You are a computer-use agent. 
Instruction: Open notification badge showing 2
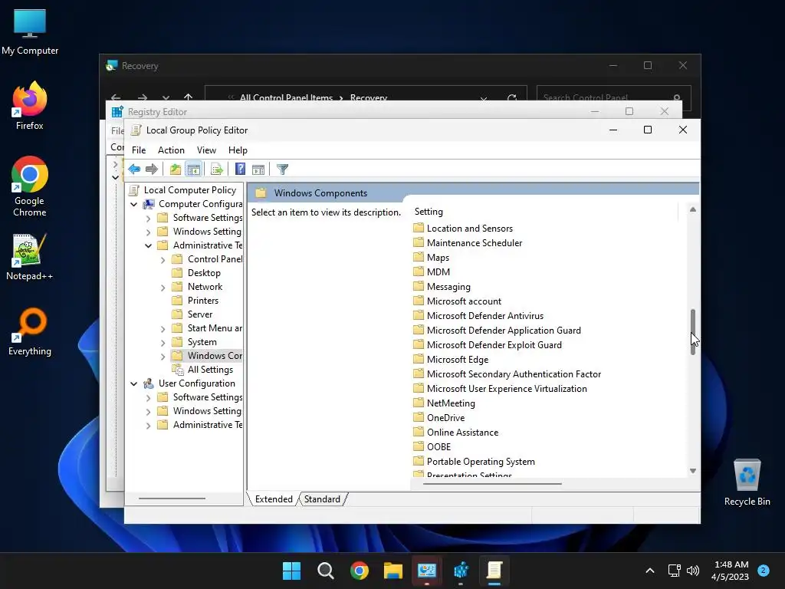[764, 571]
